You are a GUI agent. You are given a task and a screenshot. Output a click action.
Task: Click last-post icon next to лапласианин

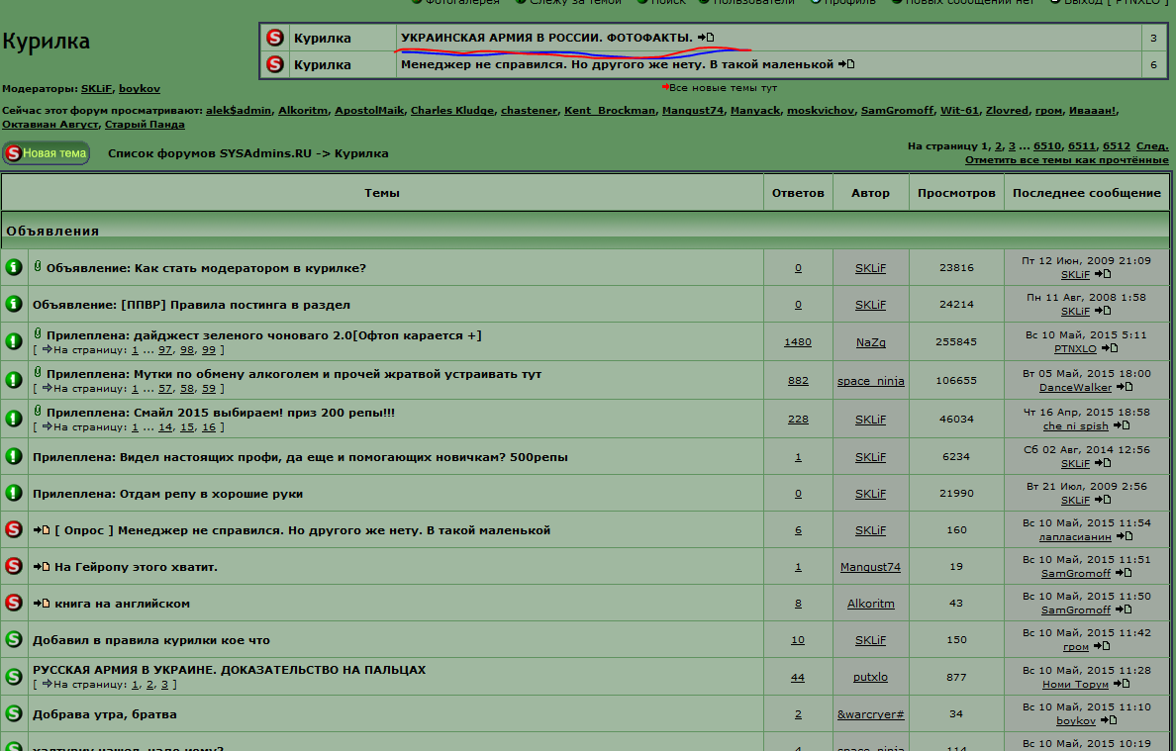click(x=1125, y=536)
